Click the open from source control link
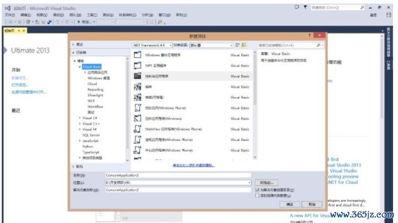Viewport: 398px width, 223px height. pos(29,92)
